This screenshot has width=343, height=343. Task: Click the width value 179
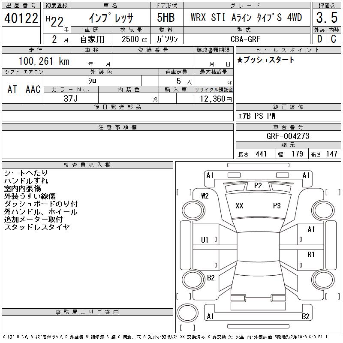click(297, 154)
